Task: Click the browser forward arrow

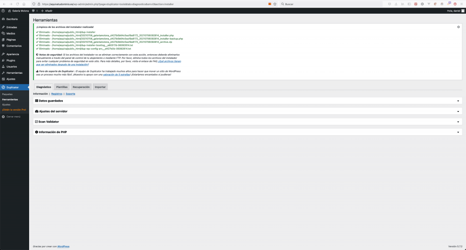Action: [x=11, y=4]
